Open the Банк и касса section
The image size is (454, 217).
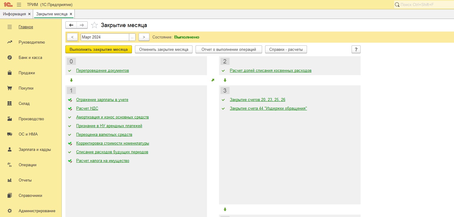(30, 58)
